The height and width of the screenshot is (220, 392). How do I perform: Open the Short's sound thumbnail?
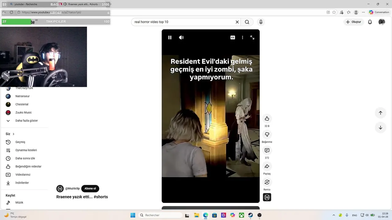pyautogui.click(x=267, y=197)
